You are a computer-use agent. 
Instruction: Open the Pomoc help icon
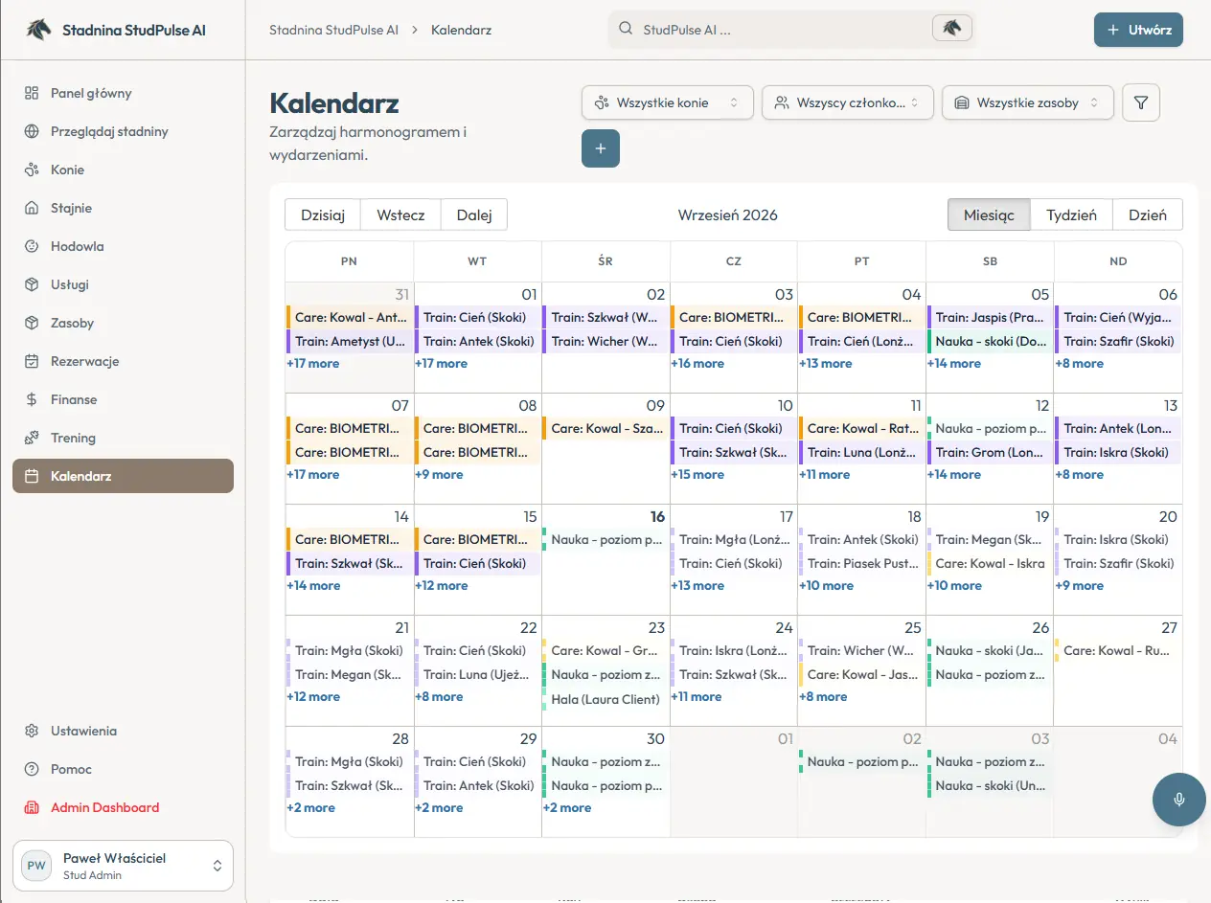[32, 769]
